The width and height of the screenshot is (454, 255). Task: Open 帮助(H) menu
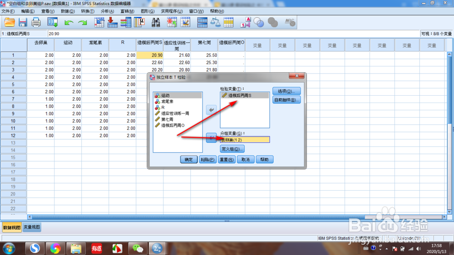click(217, 11)
